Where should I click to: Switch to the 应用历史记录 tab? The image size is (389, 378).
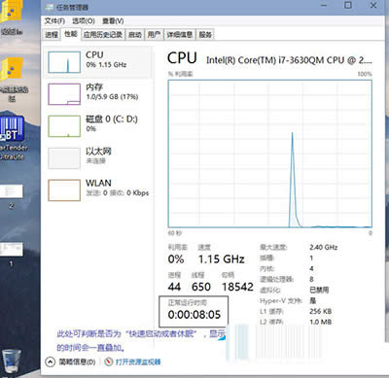point(103,34)
